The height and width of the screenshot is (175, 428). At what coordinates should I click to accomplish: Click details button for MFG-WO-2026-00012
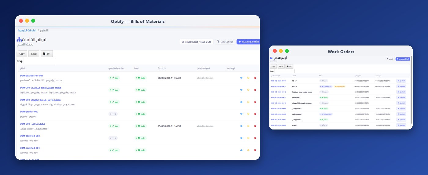coord(401,92)
